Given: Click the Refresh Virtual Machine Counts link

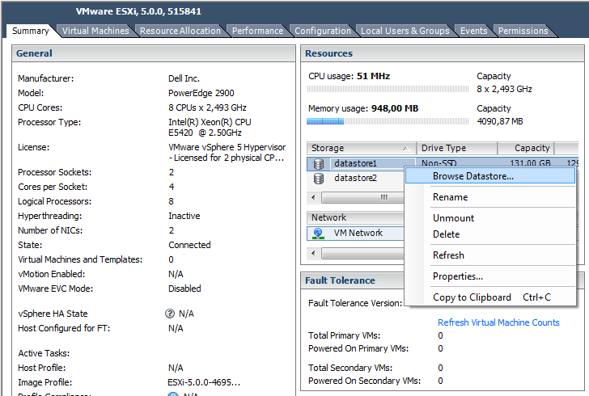Looking at the screenshot, I should (498, 322).
